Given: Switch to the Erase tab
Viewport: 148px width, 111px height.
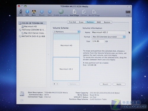Looking at the screenshot, I should (81, 22).
